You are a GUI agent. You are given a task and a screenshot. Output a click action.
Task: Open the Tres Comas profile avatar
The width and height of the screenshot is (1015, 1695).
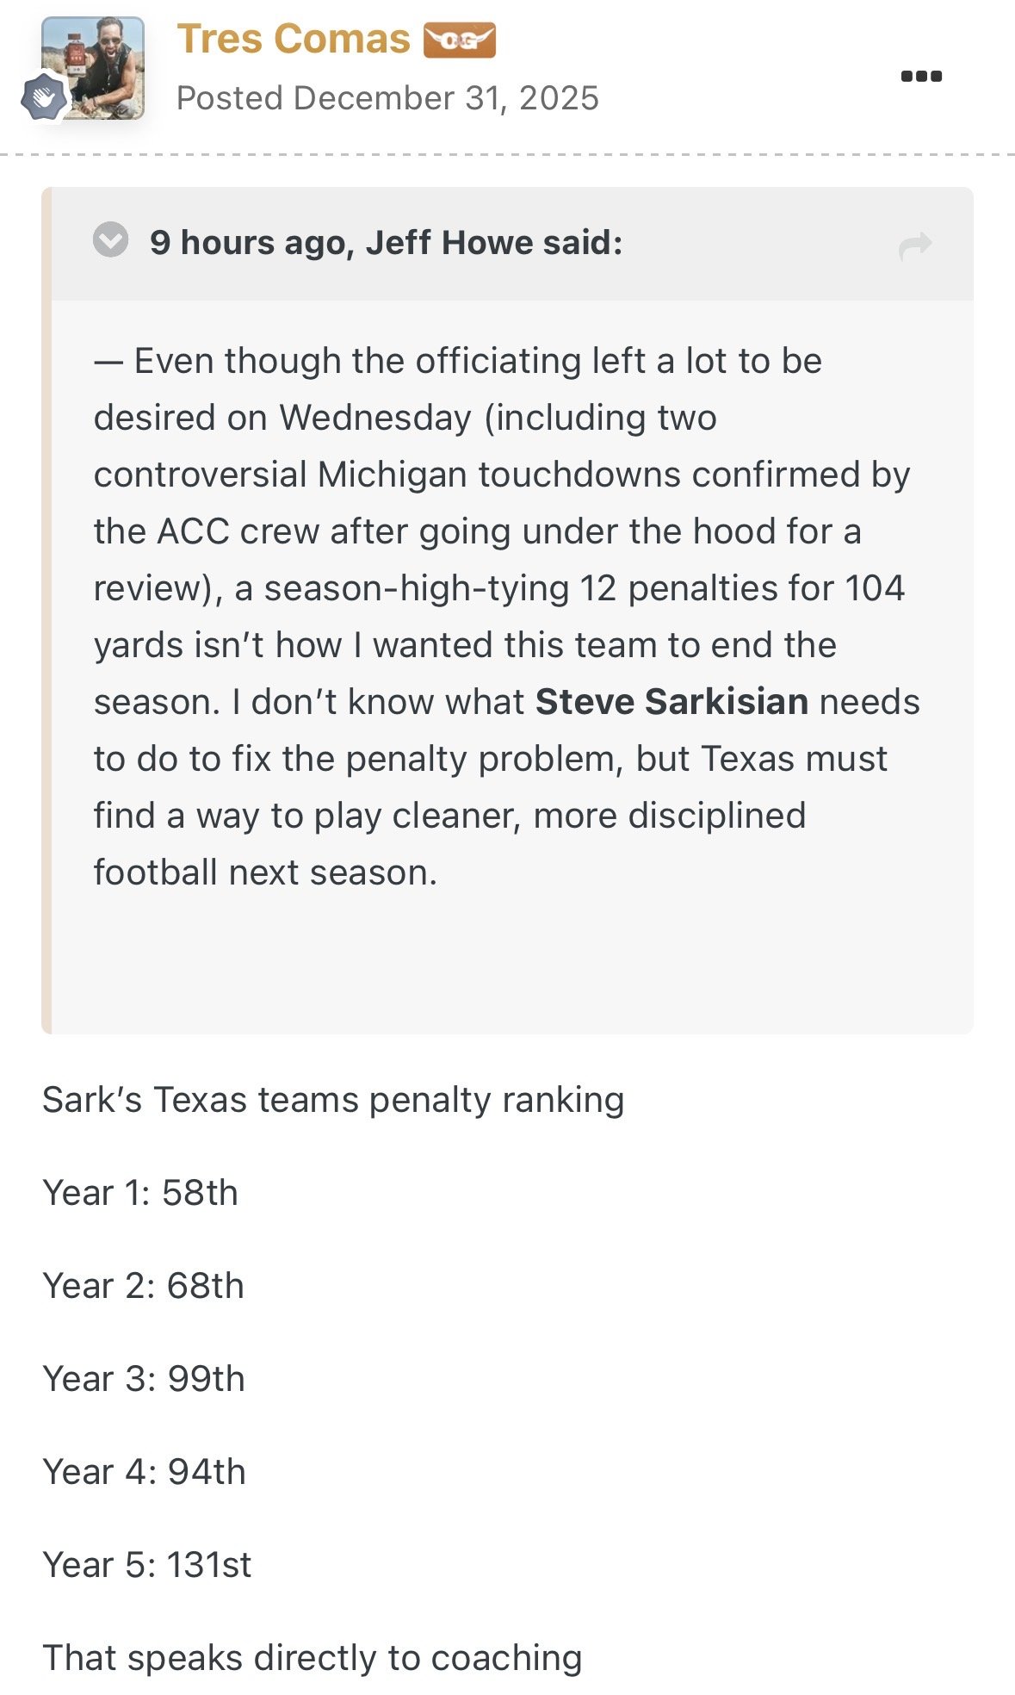[93, 67]
